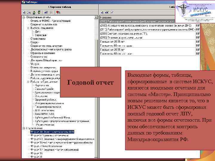215x161 pixels.
Task: Click the small list icon in right panel toolbar
Action: pos(112,13)
